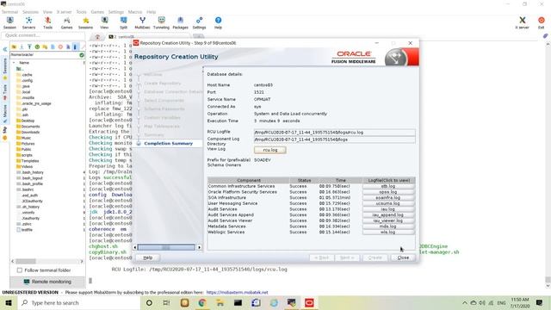Click the rcu.log View Log button
551x310 pixels.
[269, 150]
